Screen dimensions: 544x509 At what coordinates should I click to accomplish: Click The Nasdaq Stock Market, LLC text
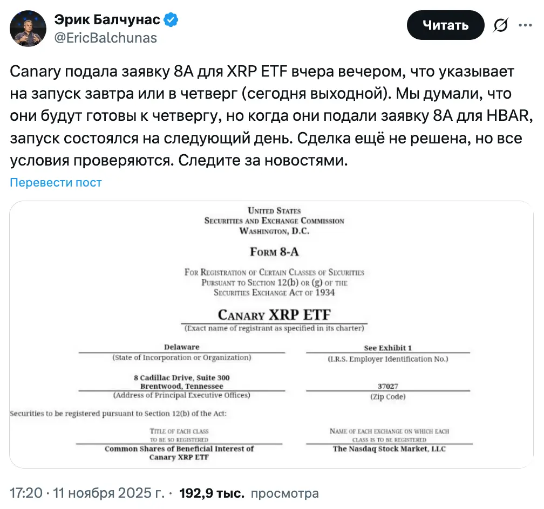[x=389, y=449]
